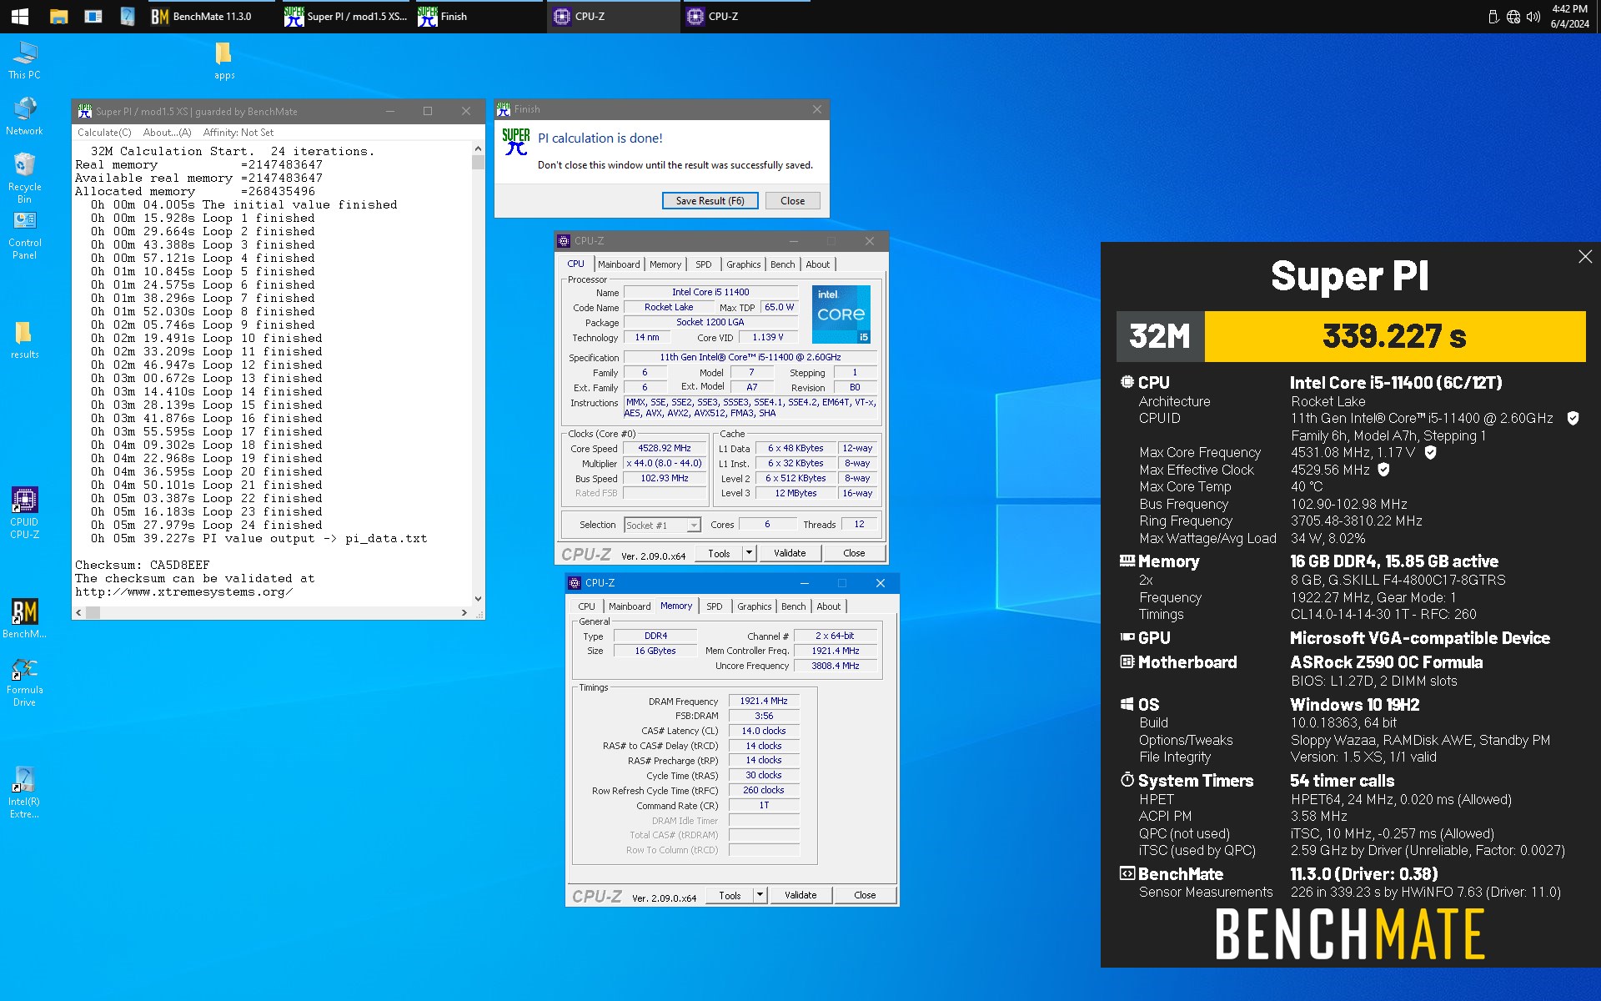The width and height of the screenshot is (1601, 1001).
Task: Open the apps folder on the desktop
Action: pos(223,62)
